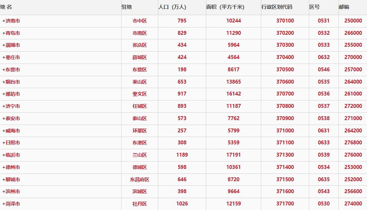Expand the 青岛市 row
This screenshot has width=367, height=210.
tap(11, 33)
